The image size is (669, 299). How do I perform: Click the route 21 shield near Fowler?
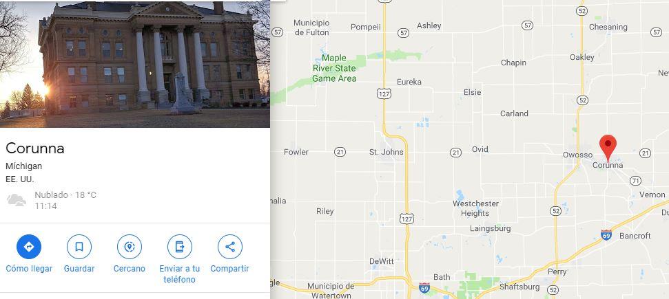(340, 152)
